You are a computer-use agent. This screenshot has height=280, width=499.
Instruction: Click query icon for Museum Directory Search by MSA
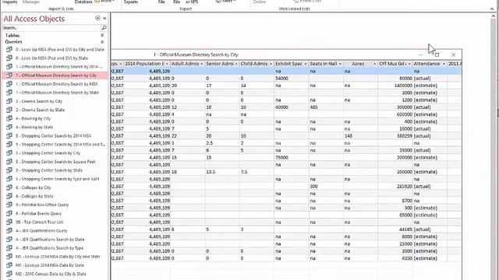tap(9, 84)
